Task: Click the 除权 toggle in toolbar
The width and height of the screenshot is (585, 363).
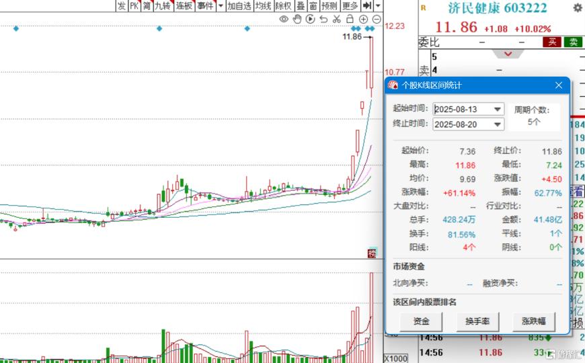Action: [283, 6]
